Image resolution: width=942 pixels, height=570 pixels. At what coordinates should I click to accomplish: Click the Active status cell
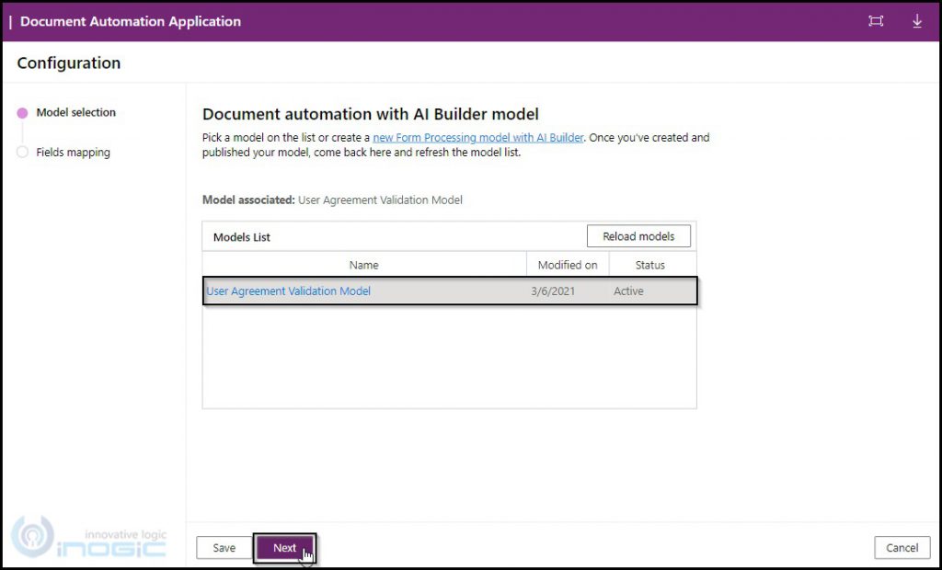[628, 291]
